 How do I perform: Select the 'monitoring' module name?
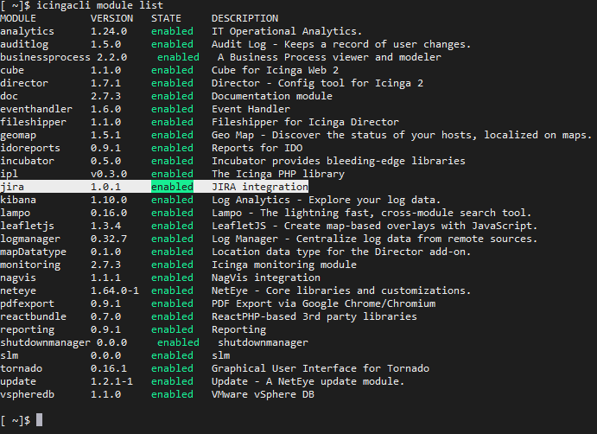pyautogui.click(x=30, y=265)
